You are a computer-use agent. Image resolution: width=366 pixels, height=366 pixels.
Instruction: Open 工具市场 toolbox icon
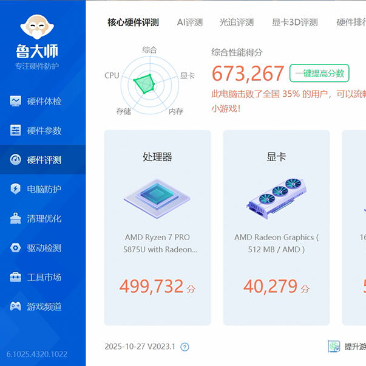[x=16, y=277]
